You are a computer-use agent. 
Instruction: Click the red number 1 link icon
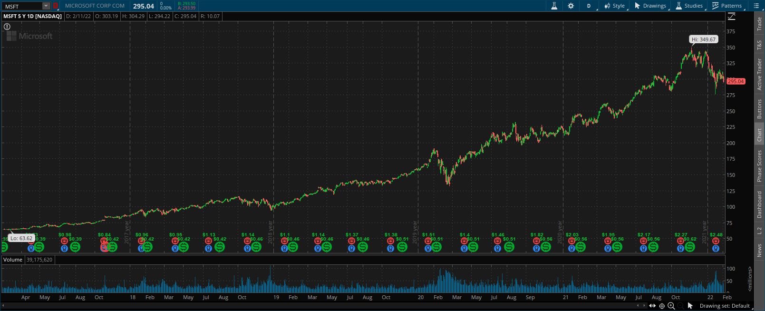[x=55, y=6]
